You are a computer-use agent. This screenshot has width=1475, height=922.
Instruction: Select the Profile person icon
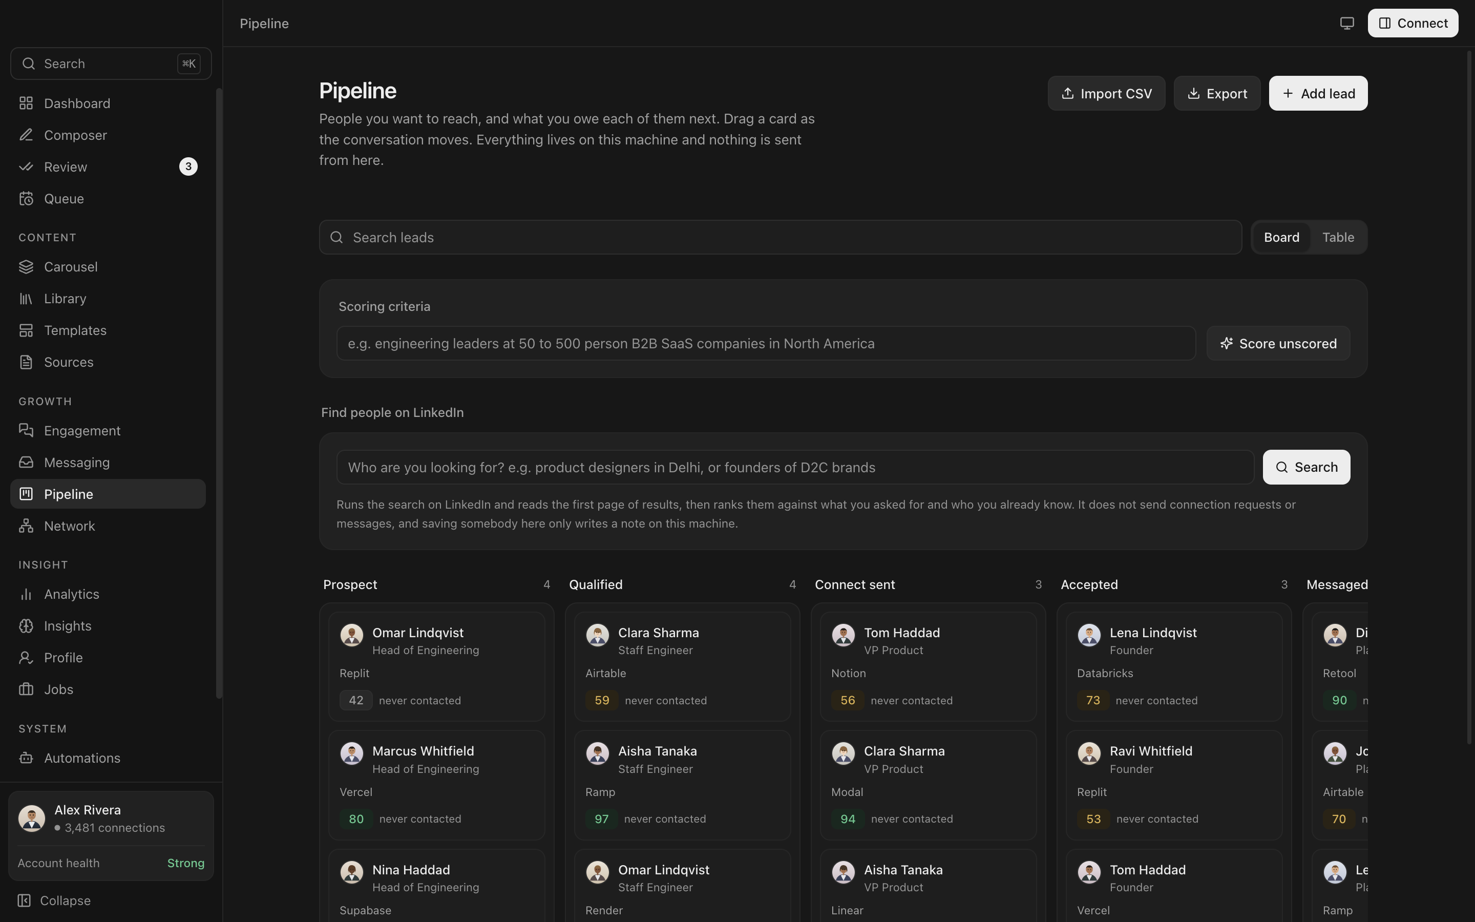click(x=26, y=657)
